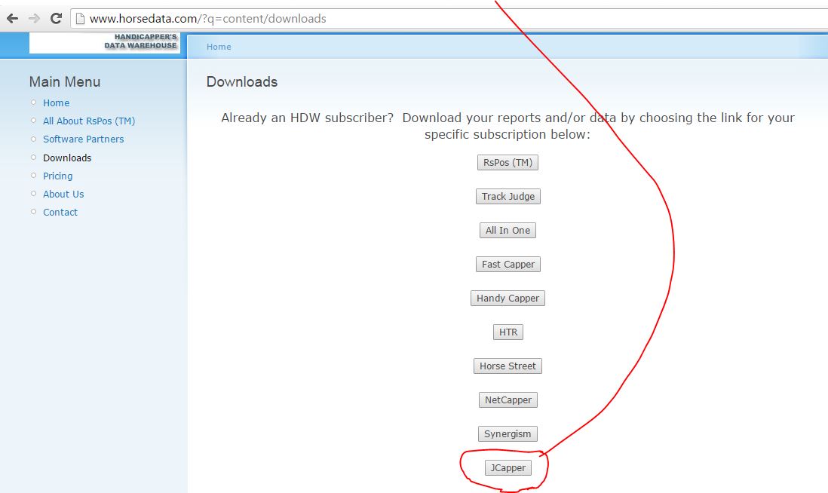Click the browser back arrow
Screen dimensions: 828x493
click(12, 19)
